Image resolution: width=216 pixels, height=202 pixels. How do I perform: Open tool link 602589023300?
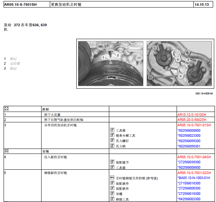pyautogui.click(x=189, y=136)
